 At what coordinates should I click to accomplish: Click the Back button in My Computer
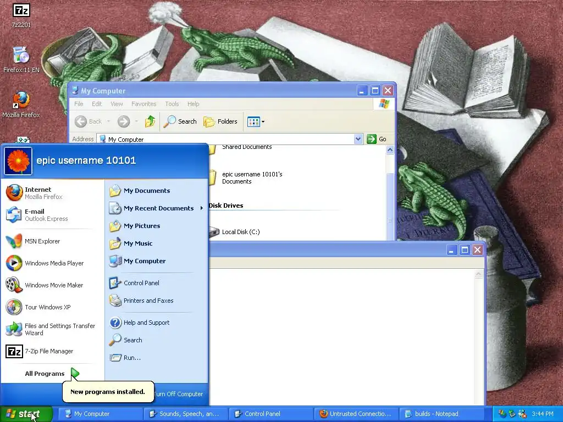89,121
